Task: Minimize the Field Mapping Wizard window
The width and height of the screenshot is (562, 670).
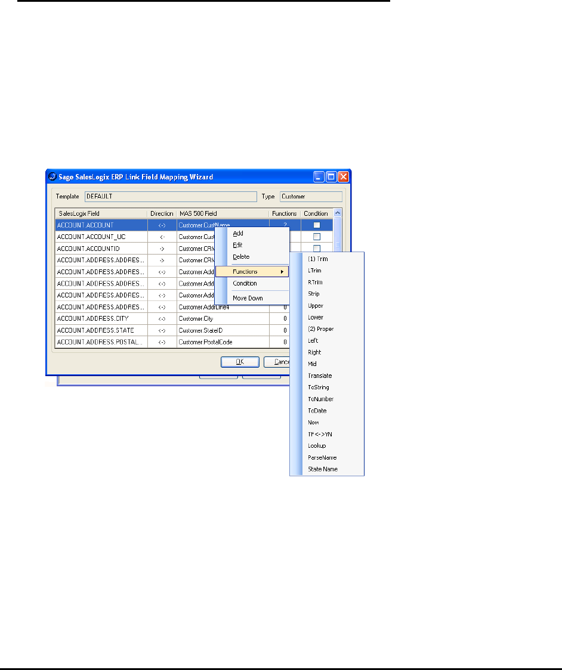Action: (319, 177)
